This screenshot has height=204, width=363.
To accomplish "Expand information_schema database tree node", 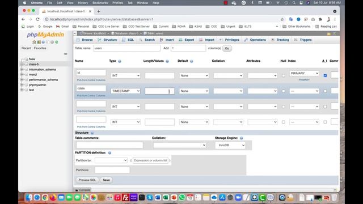I will (x=22, y=70).
